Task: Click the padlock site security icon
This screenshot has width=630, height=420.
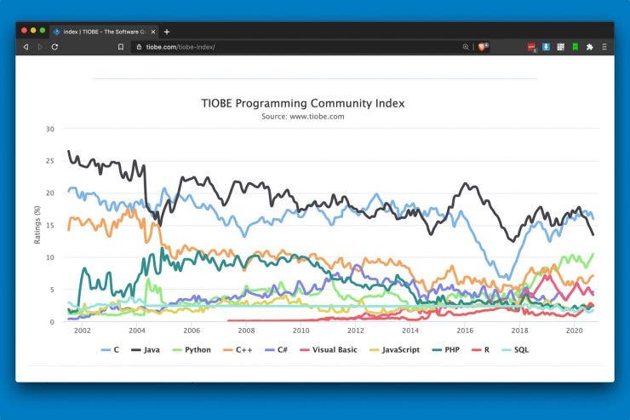Action: tap(139, 47)
